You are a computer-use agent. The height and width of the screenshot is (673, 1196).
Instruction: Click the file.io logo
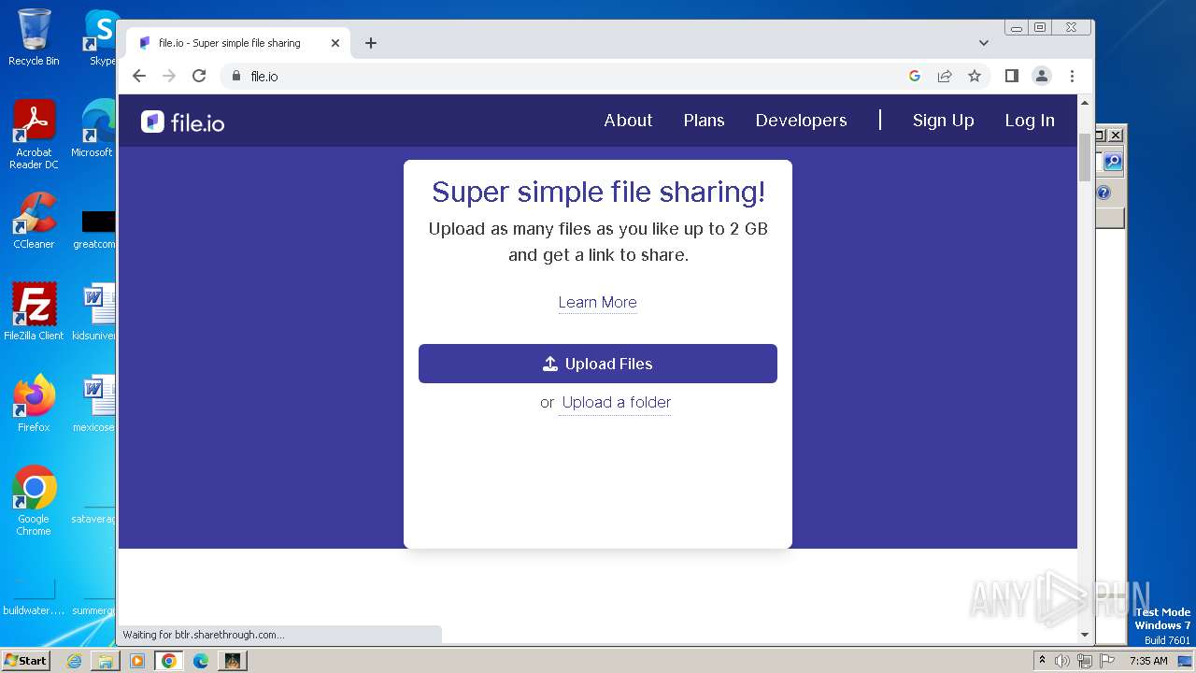click(x=183, y=122)
